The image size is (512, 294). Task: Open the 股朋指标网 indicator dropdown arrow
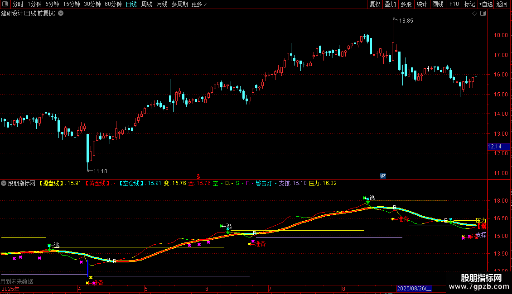point(4,184)
